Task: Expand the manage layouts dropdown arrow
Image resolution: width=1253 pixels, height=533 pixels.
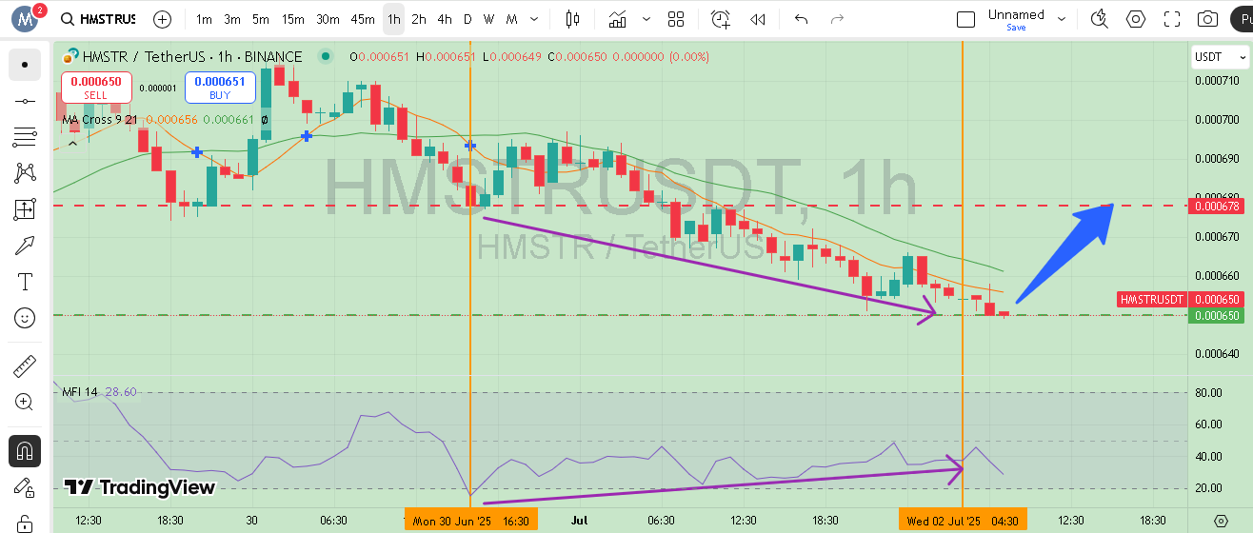Action: [x=1062, y=19]
